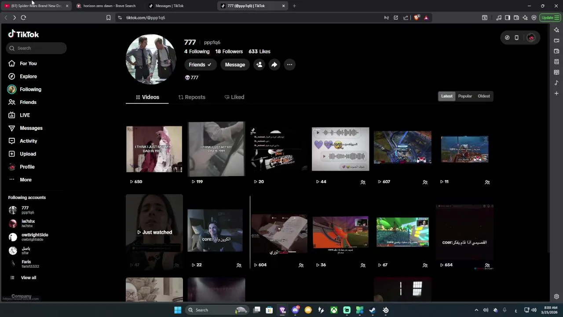Open Messages in the sidebar
The height and width of the screenshot is (317, 563).
31,128
